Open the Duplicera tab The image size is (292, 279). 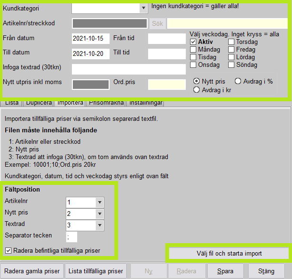pos(38,102)
